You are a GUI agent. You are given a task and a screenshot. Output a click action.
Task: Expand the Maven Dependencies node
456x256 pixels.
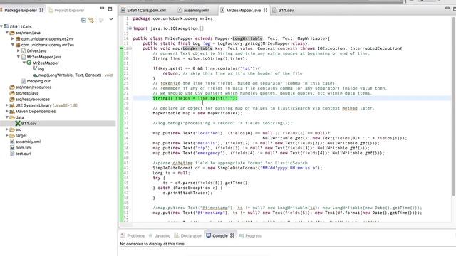[x=7, y=111]
